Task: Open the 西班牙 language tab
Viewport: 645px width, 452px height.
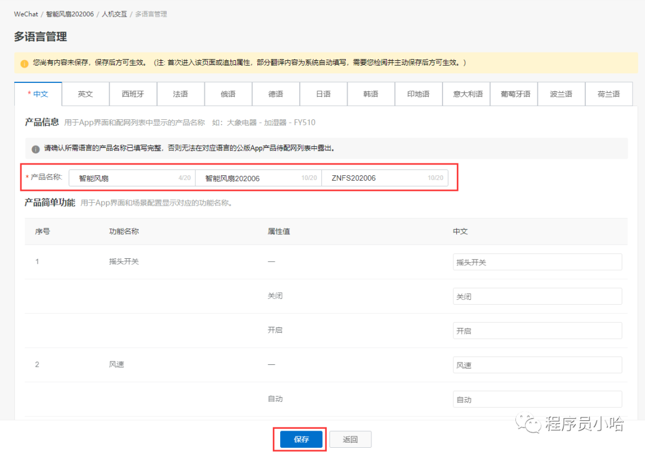Action: 133,94
